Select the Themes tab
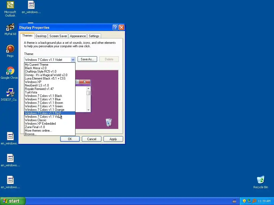The image size is (274, 205). pyautogui.click(x=27, y=36)
